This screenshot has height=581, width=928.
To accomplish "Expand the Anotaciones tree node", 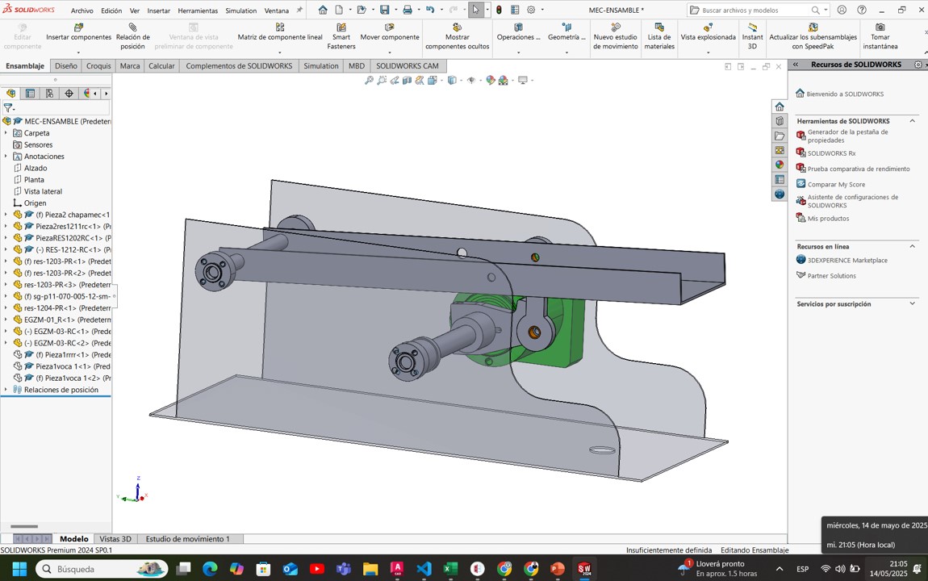I will pos(6,157).
